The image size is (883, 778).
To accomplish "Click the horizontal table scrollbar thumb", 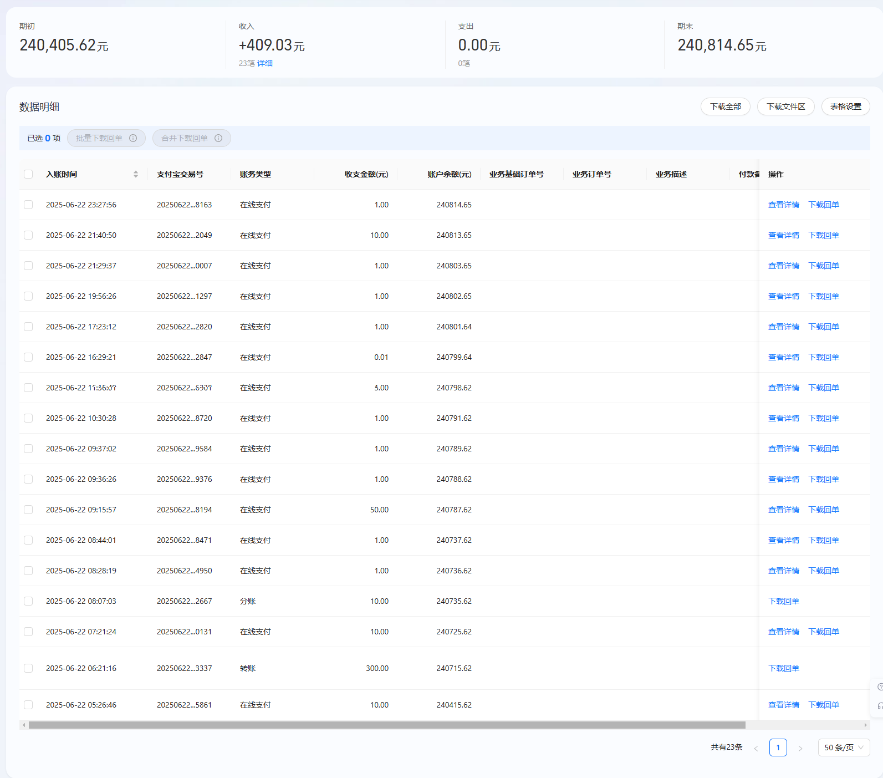I will (x=387, y=725).
